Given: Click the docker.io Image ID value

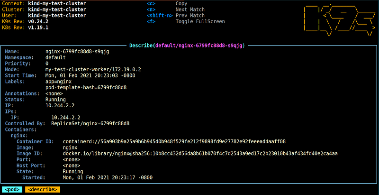Looking at the screenshot, I should tap(200, 153).
